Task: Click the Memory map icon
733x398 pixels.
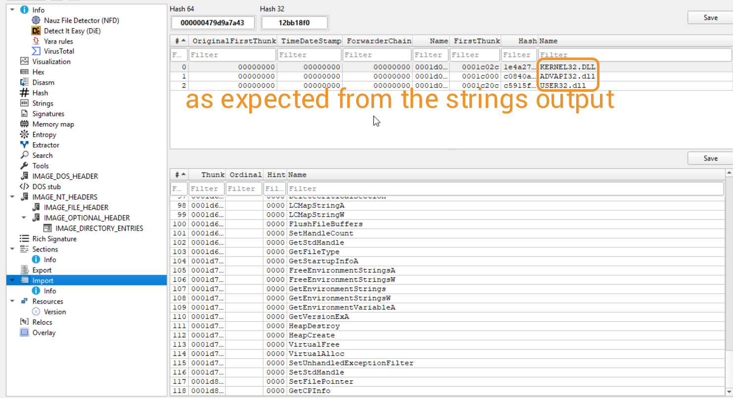Action: [24, 124]
